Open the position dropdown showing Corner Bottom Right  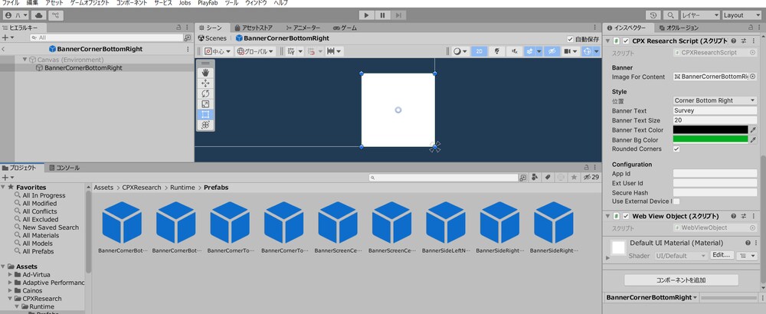715,100
